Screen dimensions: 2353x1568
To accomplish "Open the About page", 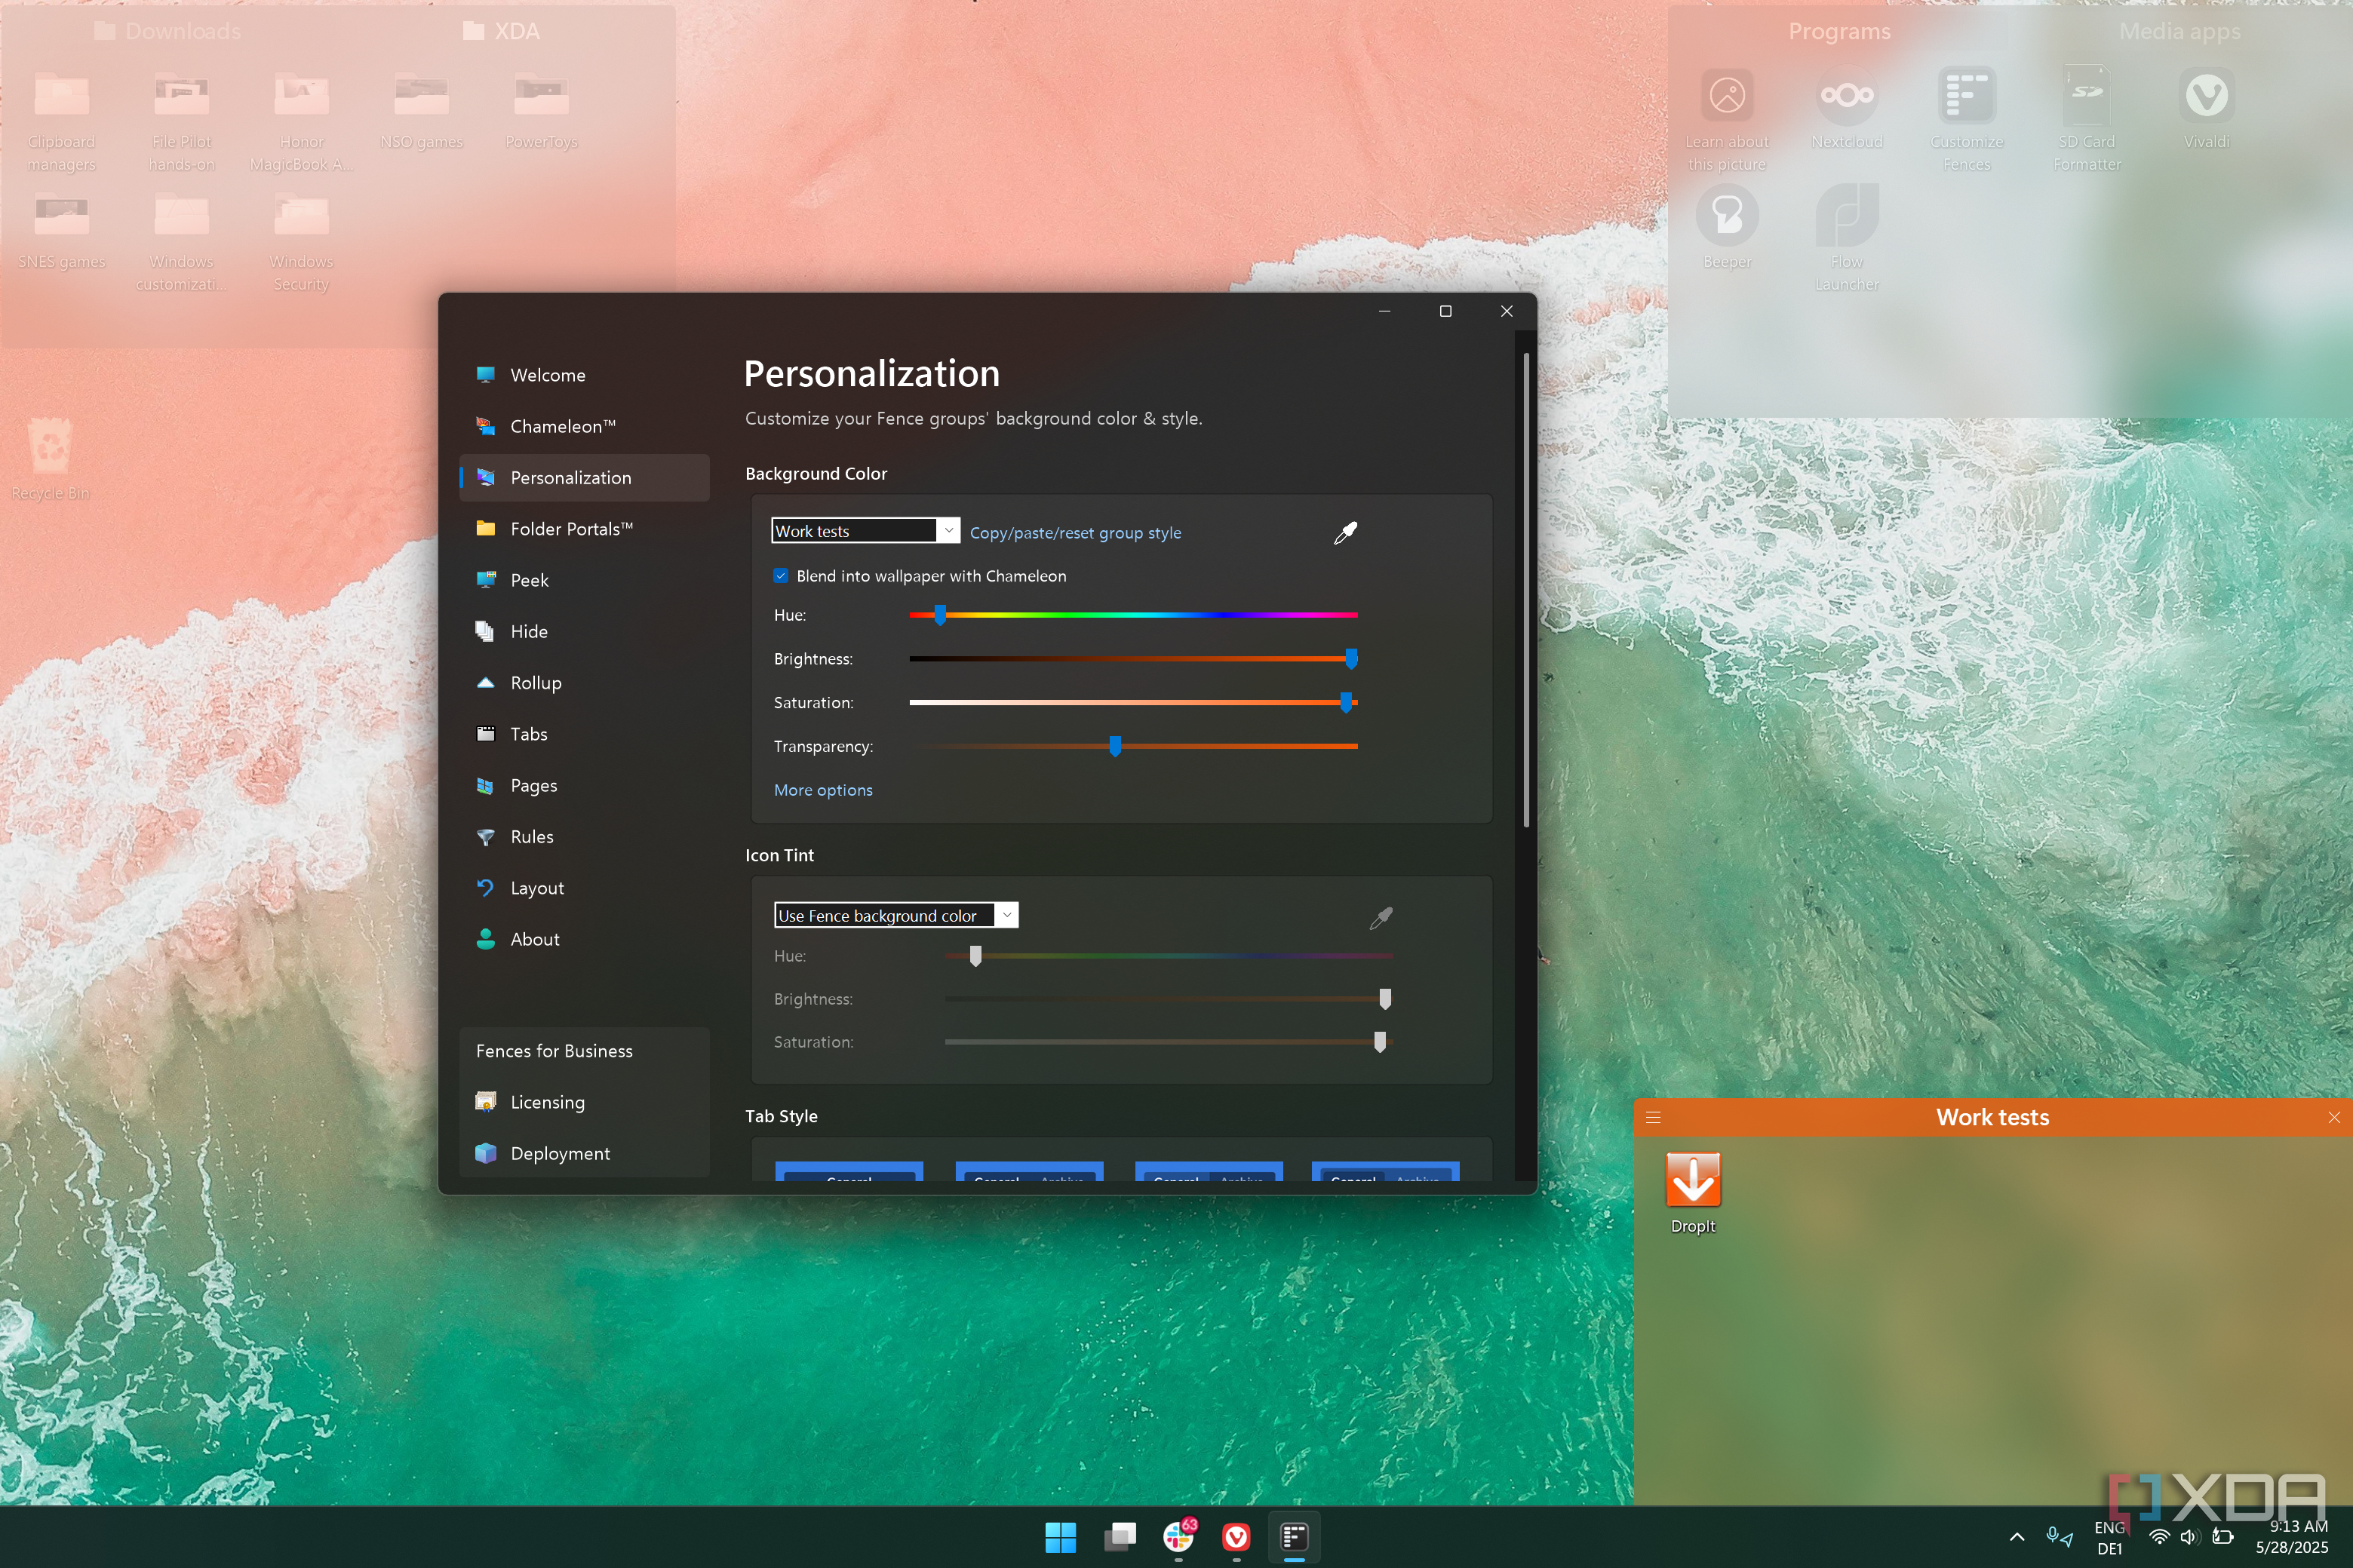I will coord(584,939).
